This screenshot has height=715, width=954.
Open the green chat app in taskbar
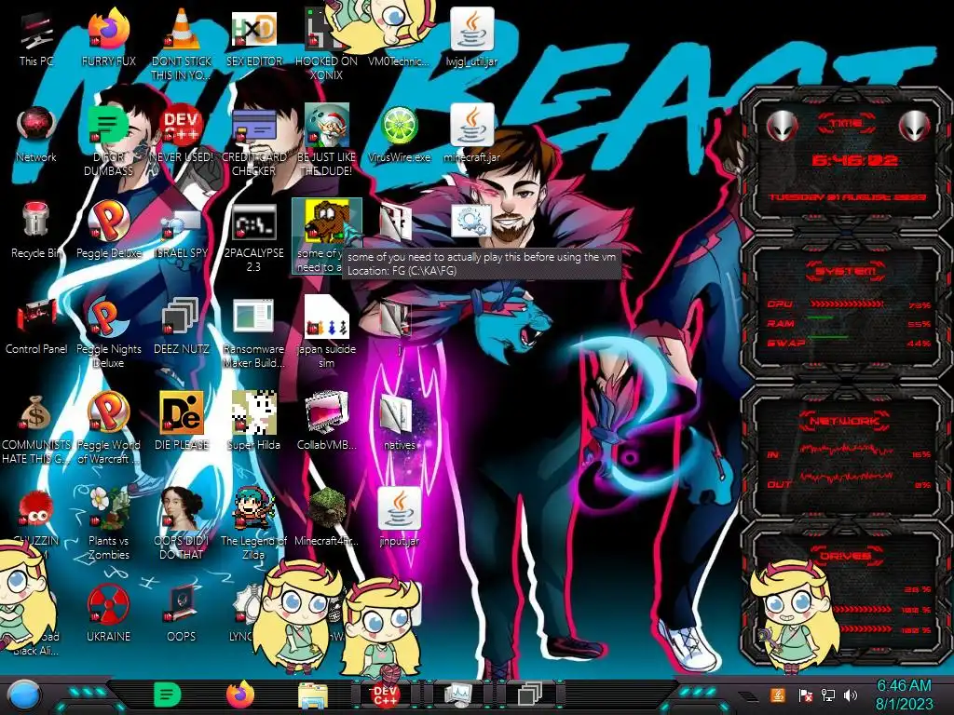click(x=168, y=695)
